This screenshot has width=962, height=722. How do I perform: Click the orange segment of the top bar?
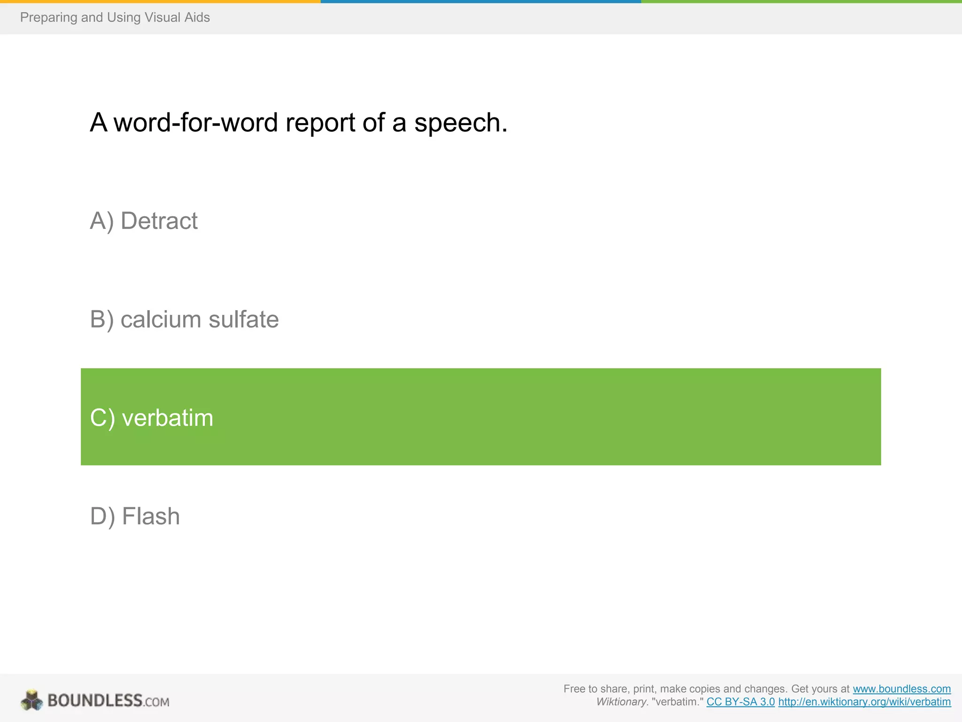[160, 1]
